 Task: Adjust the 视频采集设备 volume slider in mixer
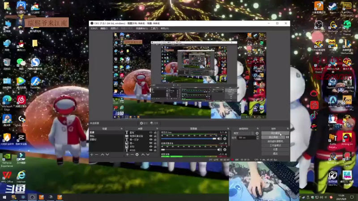(x=188, y=150)
